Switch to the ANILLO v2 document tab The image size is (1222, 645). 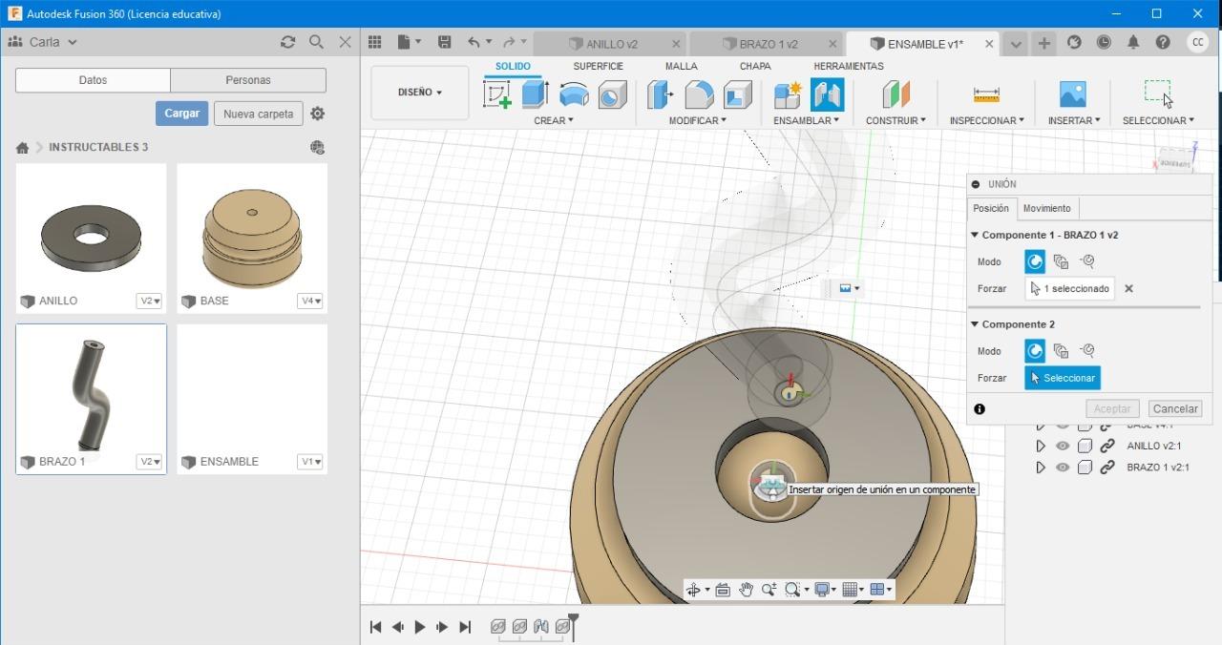[x=610, y=44]
